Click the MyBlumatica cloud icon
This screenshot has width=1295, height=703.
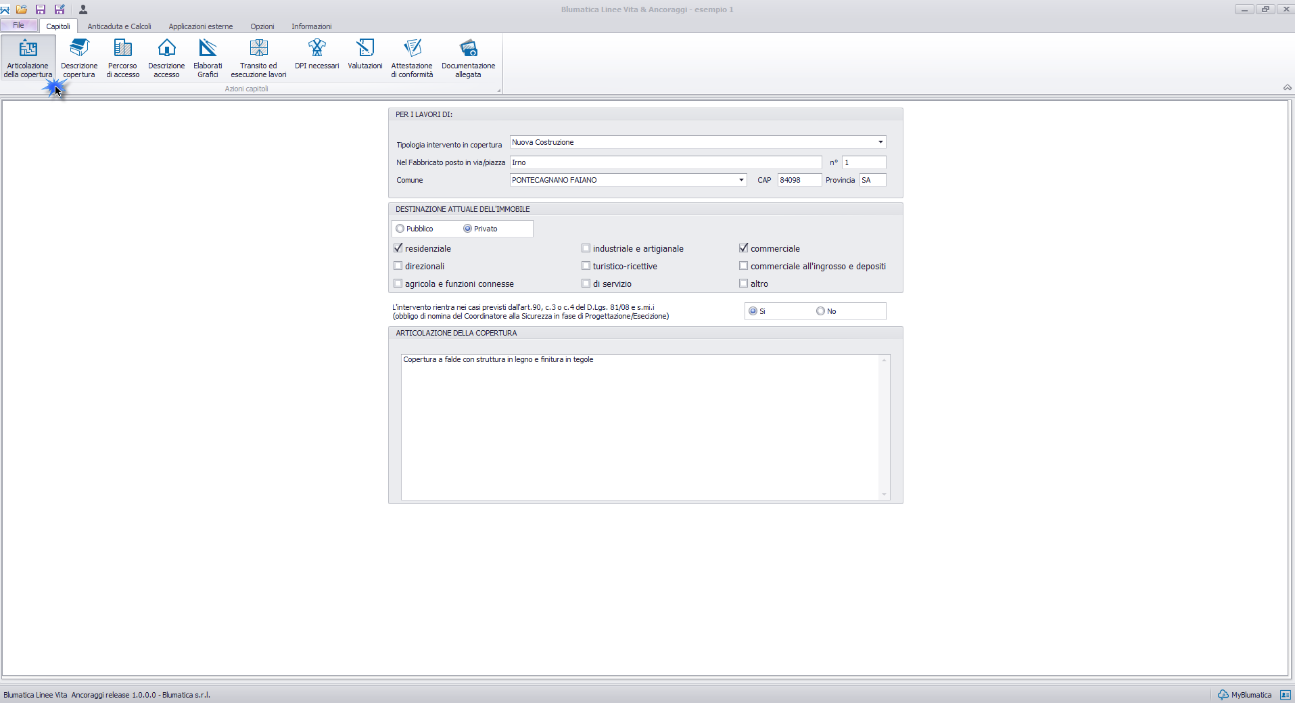pos(1223,695)
